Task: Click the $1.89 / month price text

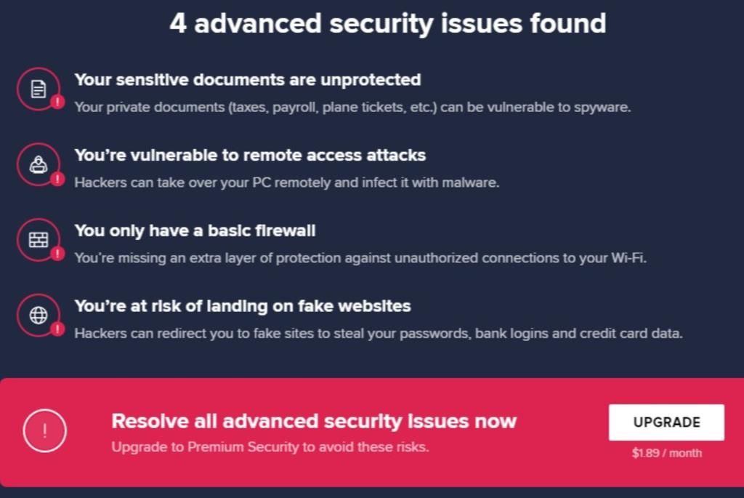Action: pyautogui.click(x=667, y=453)
